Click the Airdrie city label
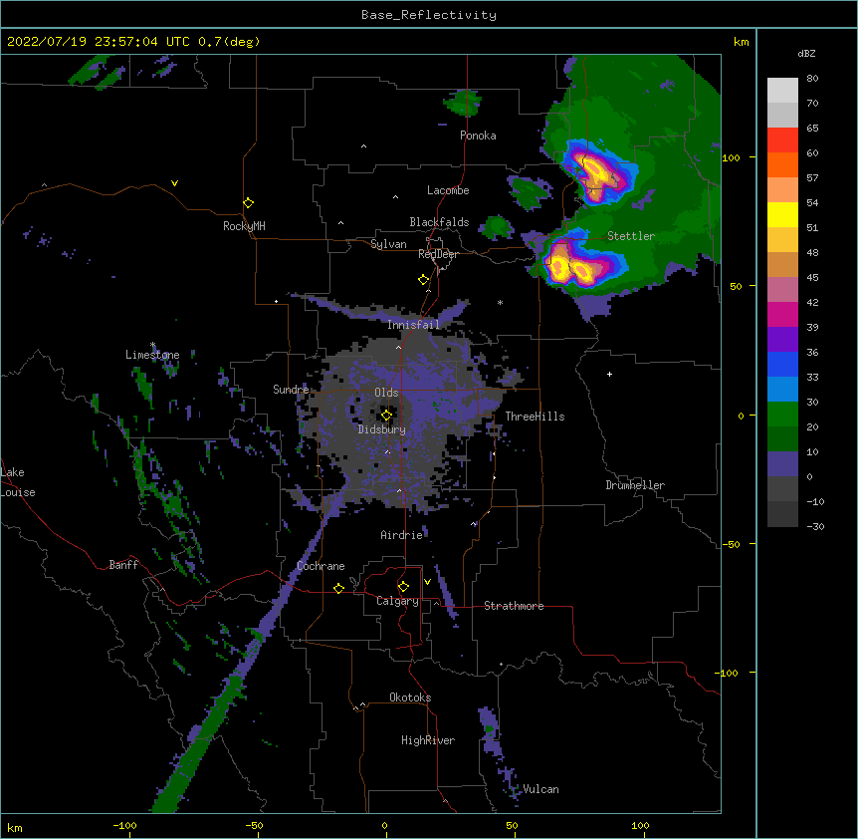 coord(402,535)
